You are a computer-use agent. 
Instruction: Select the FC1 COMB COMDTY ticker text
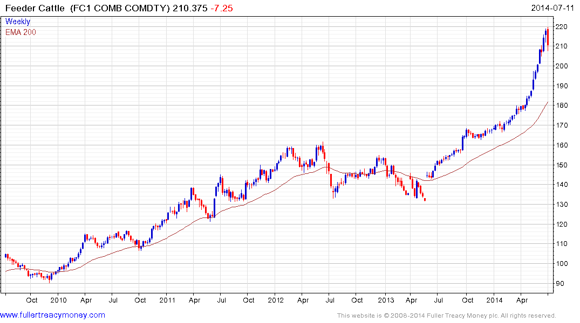point(120,8)
